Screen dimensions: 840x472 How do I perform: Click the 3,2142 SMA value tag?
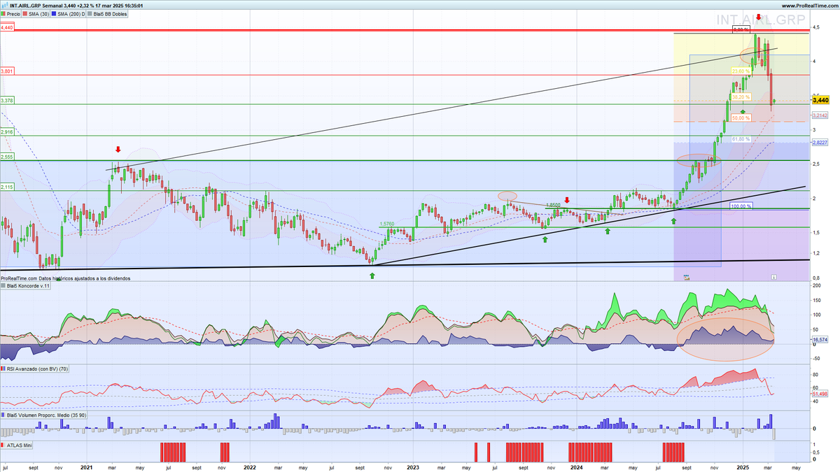coord(820,115)
